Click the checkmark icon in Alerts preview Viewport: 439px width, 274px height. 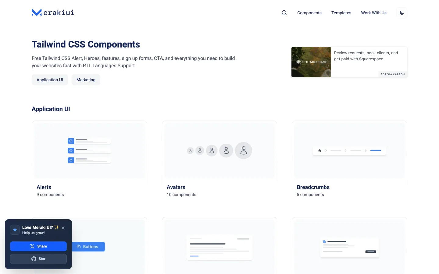pos(71,141)
